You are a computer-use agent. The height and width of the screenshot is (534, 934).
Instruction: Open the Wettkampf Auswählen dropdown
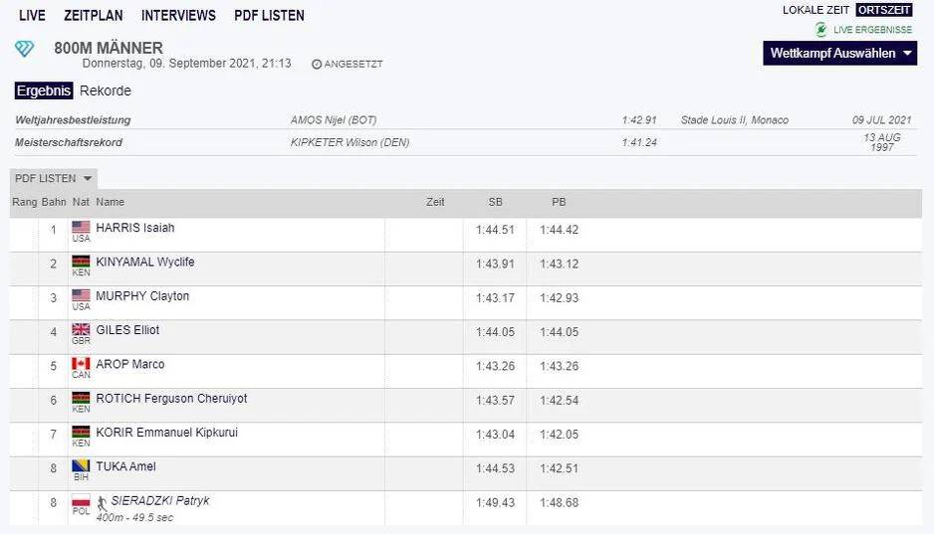(x=839, y=54)
